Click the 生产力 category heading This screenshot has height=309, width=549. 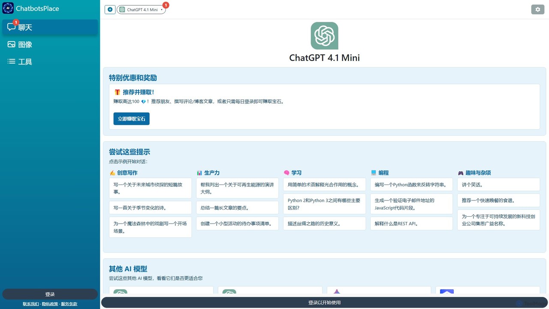(212, 173)
